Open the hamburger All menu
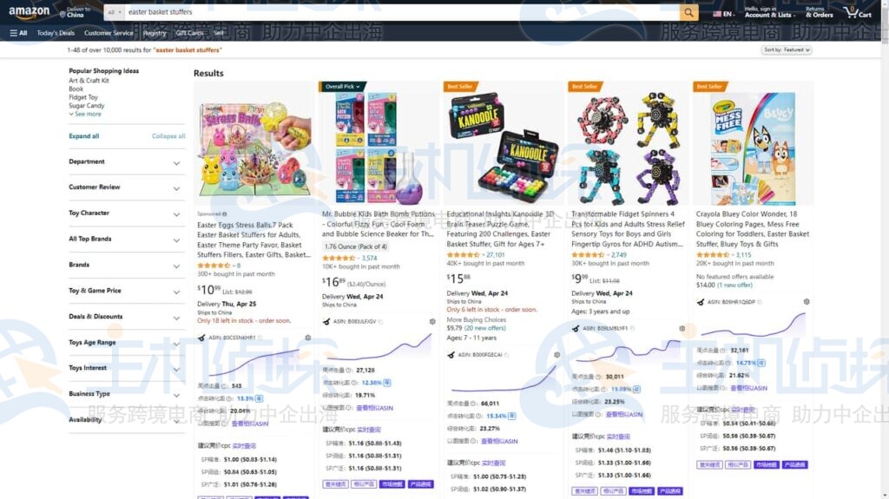The image size is (889, 499). [18, 33]
